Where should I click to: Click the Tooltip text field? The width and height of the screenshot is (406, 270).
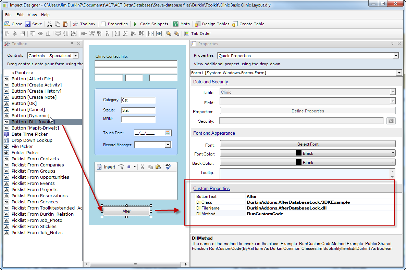305,174
